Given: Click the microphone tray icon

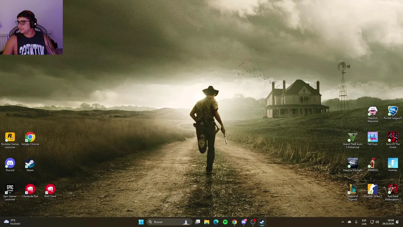Looking at the screenshot, I should point(356,222).
